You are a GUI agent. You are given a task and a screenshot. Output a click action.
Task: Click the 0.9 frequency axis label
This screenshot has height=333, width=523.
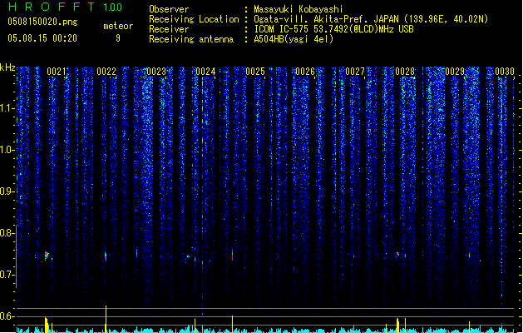point(7,191)
